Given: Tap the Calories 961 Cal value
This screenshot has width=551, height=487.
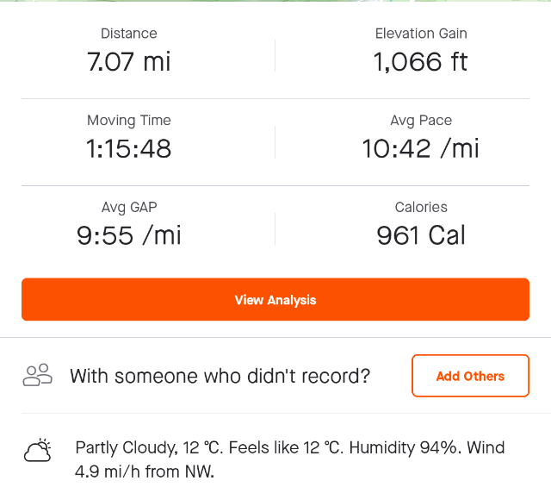Looking at the screenshot, I should coord(421,235).
